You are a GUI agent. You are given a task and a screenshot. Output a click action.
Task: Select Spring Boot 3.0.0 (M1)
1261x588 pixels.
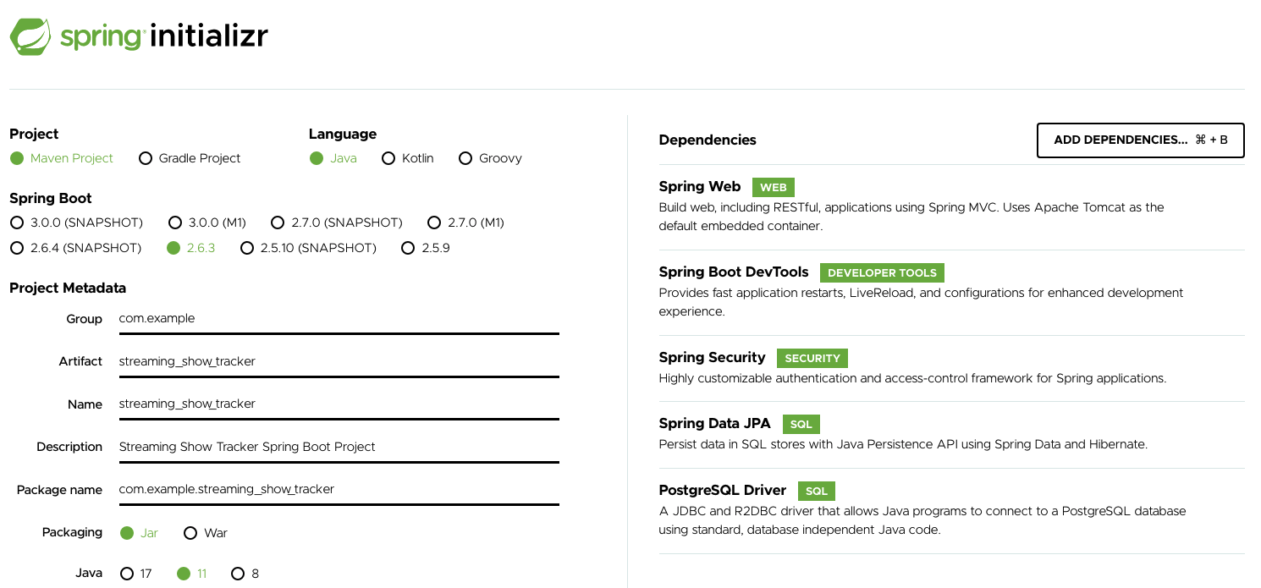pyautogui.click(x=207, y=223)
